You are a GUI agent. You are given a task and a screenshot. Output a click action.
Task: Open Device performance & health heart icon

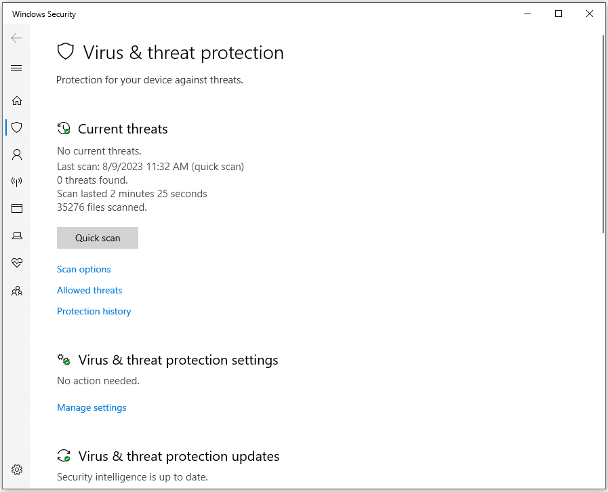pyautogui.click(x=17, y=263)
